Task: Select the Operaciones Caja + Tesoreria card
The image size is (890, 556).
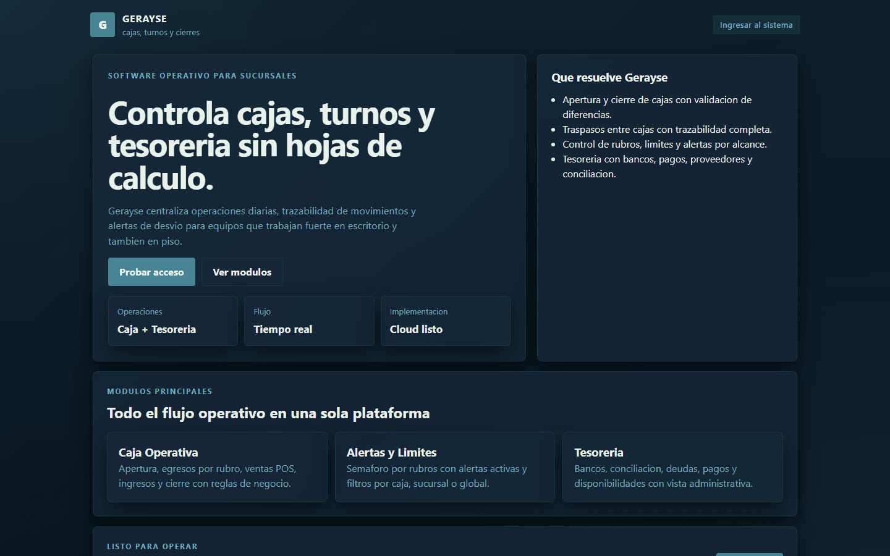Action: point(173,321)
